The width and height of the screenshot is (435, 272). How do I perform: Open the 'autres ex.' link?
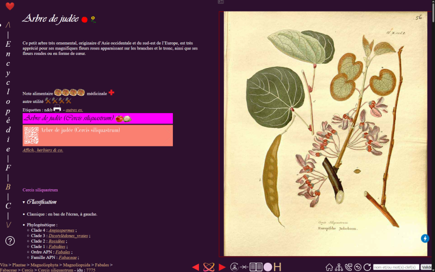(74, 110)
